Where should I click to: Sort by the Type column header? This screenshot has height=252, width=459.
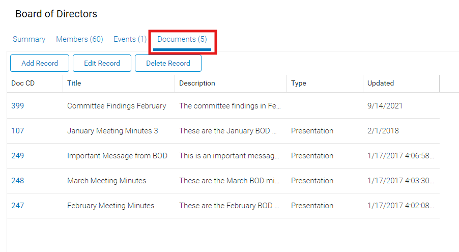(299, 83)
